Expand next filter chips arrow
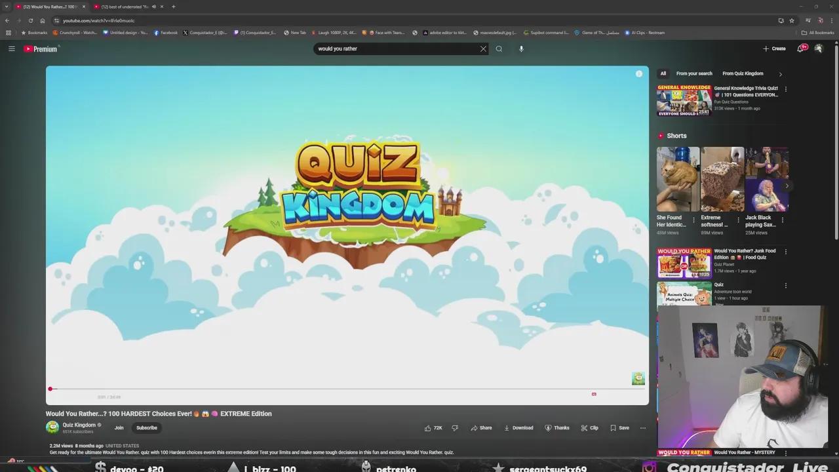Viewport: 839px width, 472px height. pyautogui.click(x=780, y=74)
